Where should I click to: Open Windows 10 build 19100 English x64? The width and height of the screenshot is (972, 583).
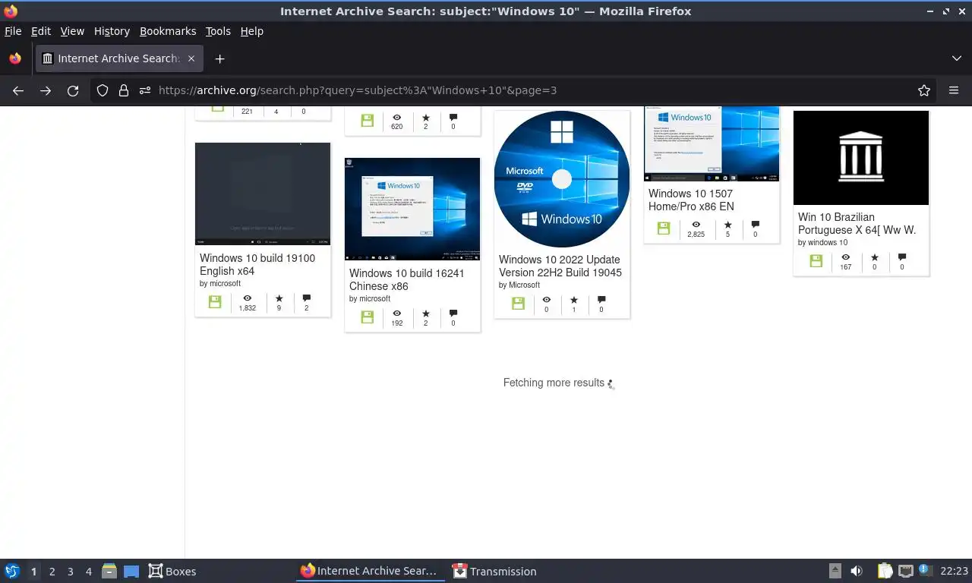pos(257,264)
